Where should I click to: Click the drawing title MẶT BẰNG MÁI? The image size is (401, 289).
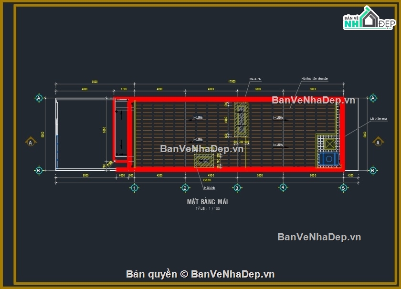click(207, 202)
